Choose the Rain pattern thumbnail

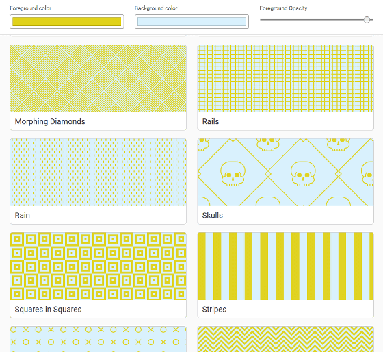(x=98, y=173)
